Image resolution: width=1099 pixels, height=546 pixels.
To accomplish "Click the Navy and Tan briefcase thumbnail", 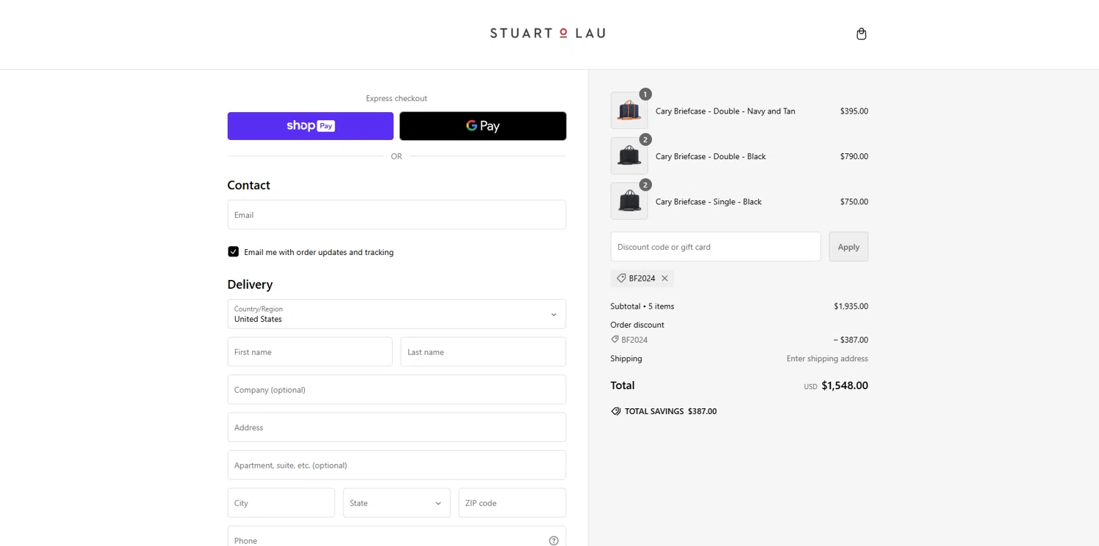I will point(629,111).
